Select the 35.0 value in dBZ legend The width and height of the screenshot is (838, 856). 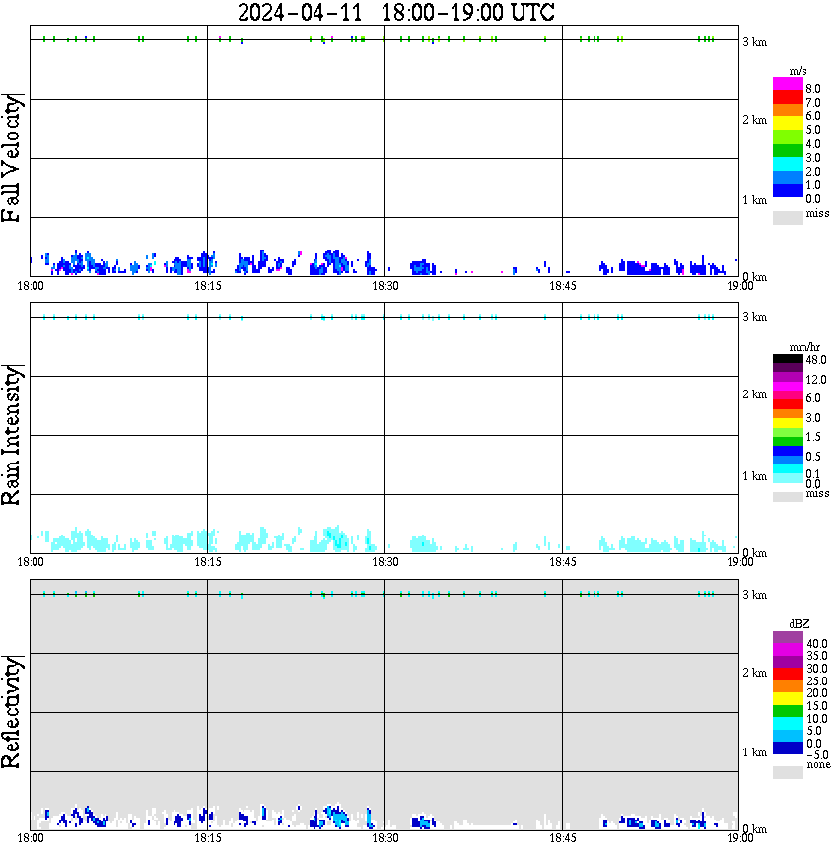(817, 656)
